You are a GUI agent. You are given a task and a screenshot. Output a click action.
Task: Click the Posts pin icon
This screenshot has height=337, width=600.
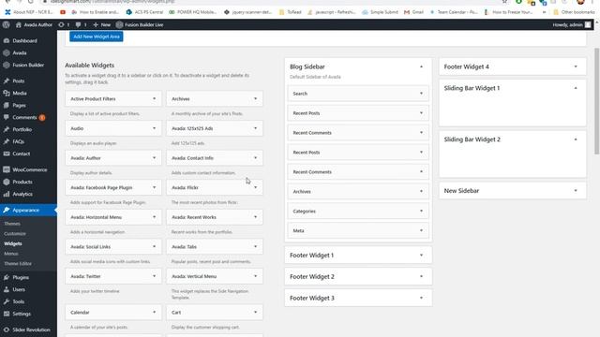[x=7, y=81]
